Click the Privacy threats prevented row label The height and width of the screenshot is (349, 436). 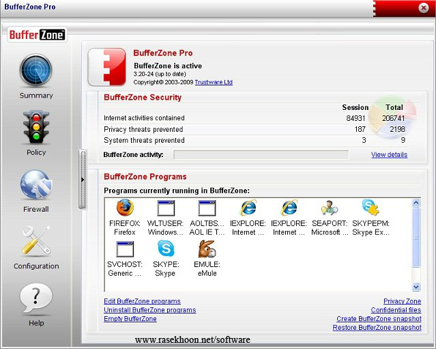pyautogui.click(x=143, y=129)
